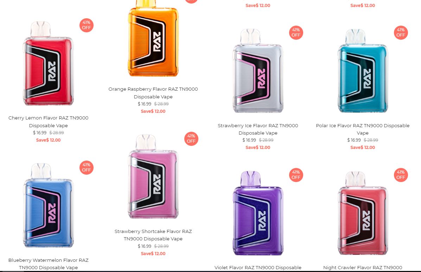Viewport: 421px width, 272px height.
Task: Click 41% OFF badge on Polar Ice vape
Action: [x=401, y=32]
